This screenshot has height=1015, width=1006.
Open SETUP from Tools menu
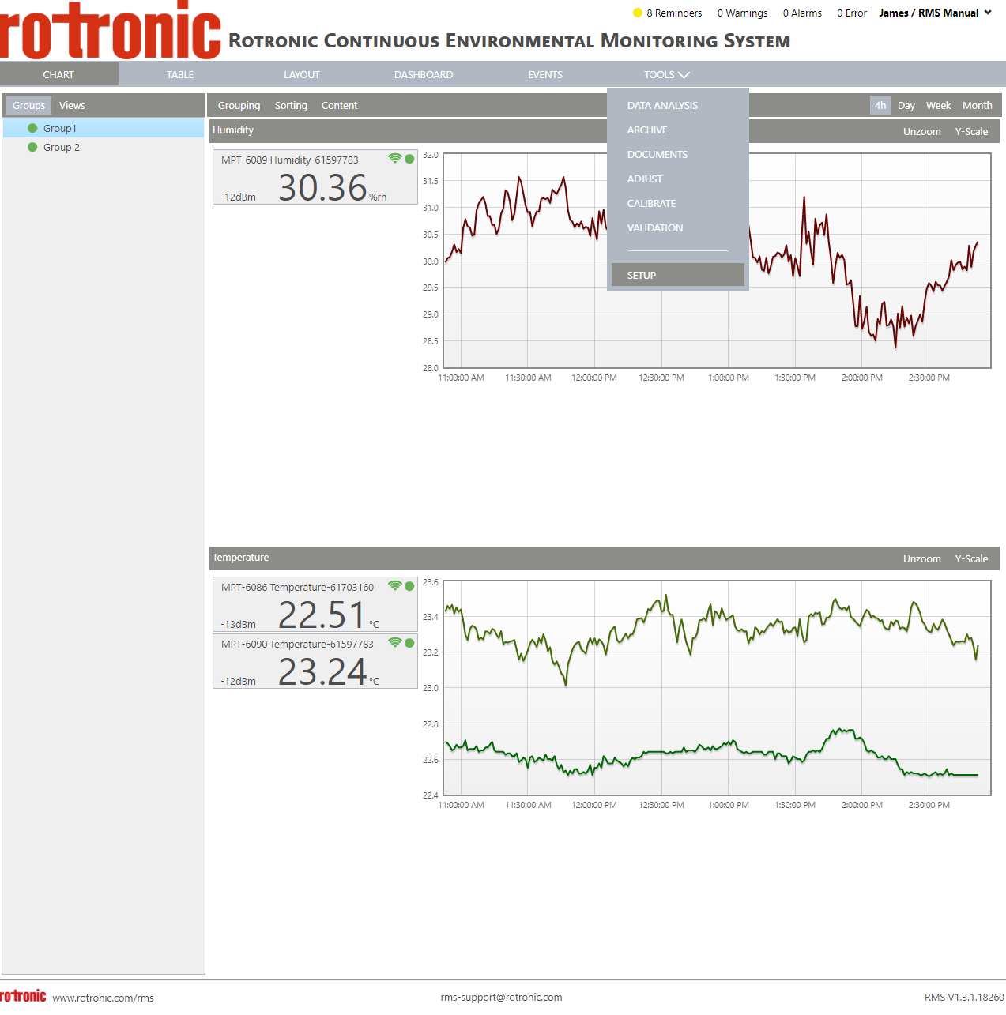click(678, 275)
